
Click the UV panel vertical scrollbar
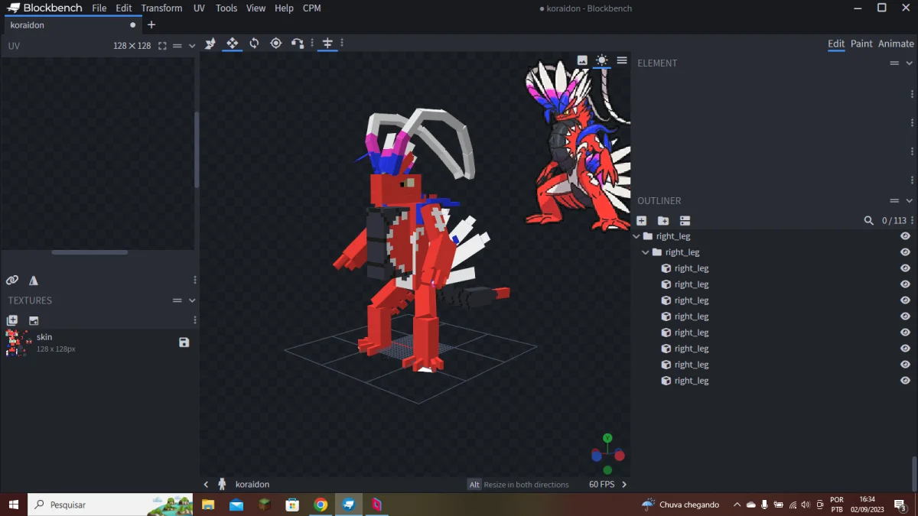(x=197, y=150)
